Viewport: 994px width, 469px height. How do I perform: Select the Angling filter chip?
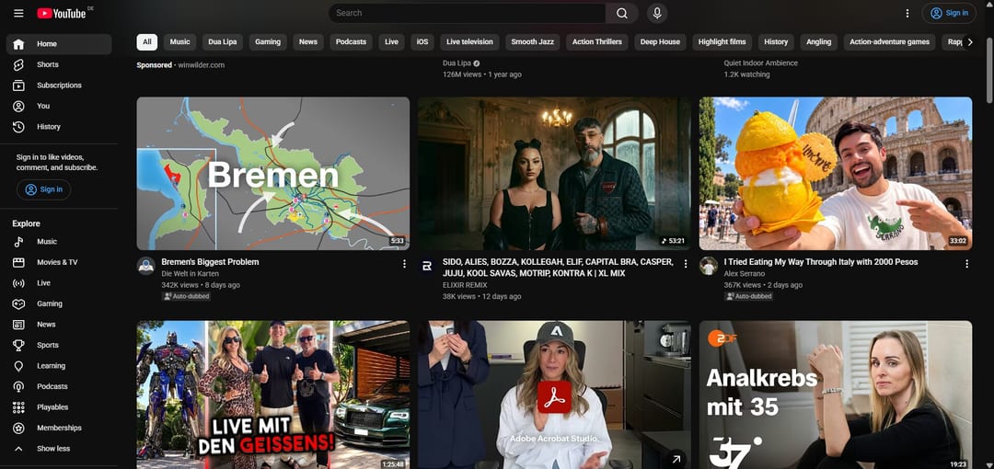tap(819, 41)
